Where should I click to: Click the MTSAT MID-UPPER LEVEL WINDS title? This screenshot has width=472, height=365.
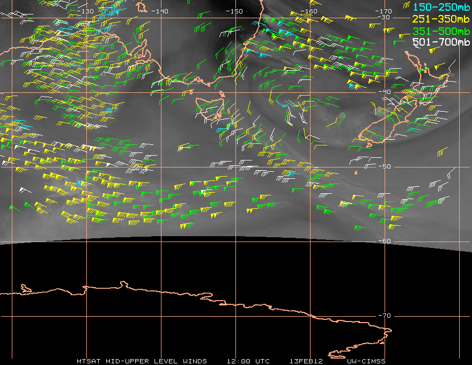click(x=142, y=361)
